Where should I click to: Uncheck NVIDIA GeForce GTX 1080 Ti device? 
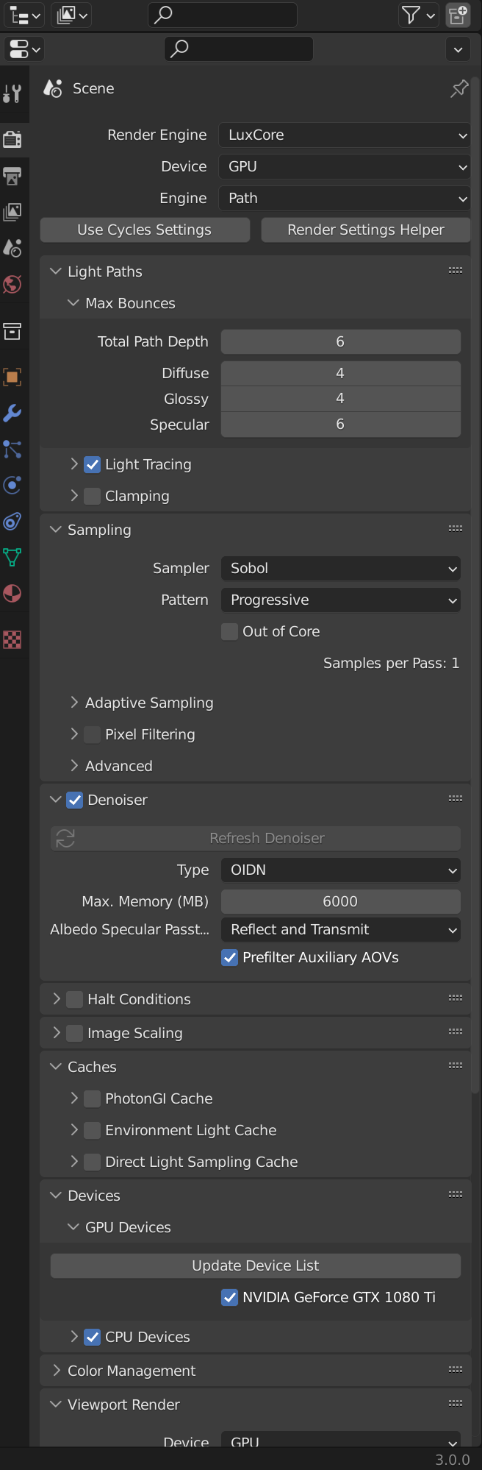pos(230,1297)
